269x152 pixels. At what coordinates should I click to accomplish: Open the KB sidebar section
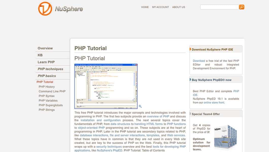point(40,55)
